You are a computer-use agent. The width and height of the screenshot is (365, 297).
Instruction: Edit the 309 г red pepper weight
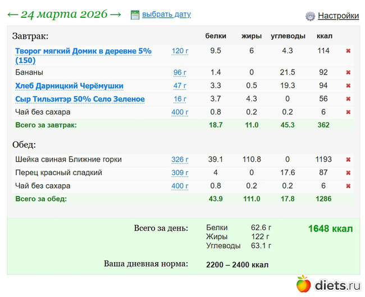(x=180, y=173)
